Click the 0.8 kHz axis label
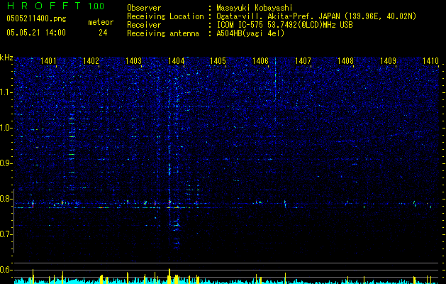Screen dimensions: 446x284 click(6, 199)
